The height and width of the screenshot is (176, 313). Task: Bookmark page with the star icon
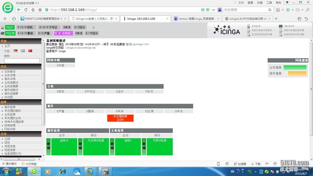pos(40,10)
